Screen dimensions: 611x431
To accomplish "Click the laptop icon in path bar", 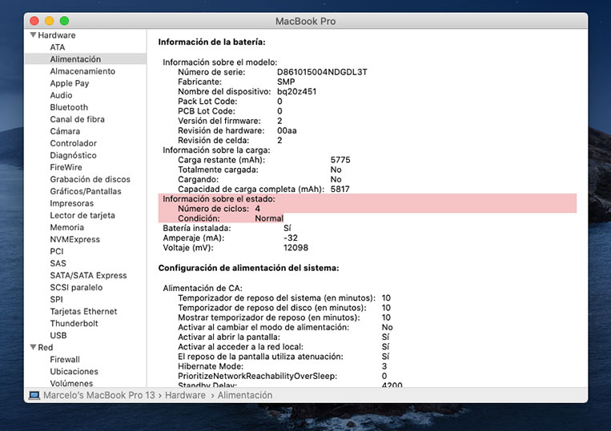I will click(x=34, y=395).
